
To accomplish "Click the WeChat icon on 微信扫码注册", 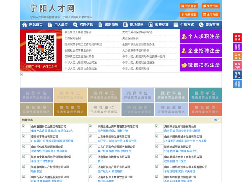I will tap(184, 65).
